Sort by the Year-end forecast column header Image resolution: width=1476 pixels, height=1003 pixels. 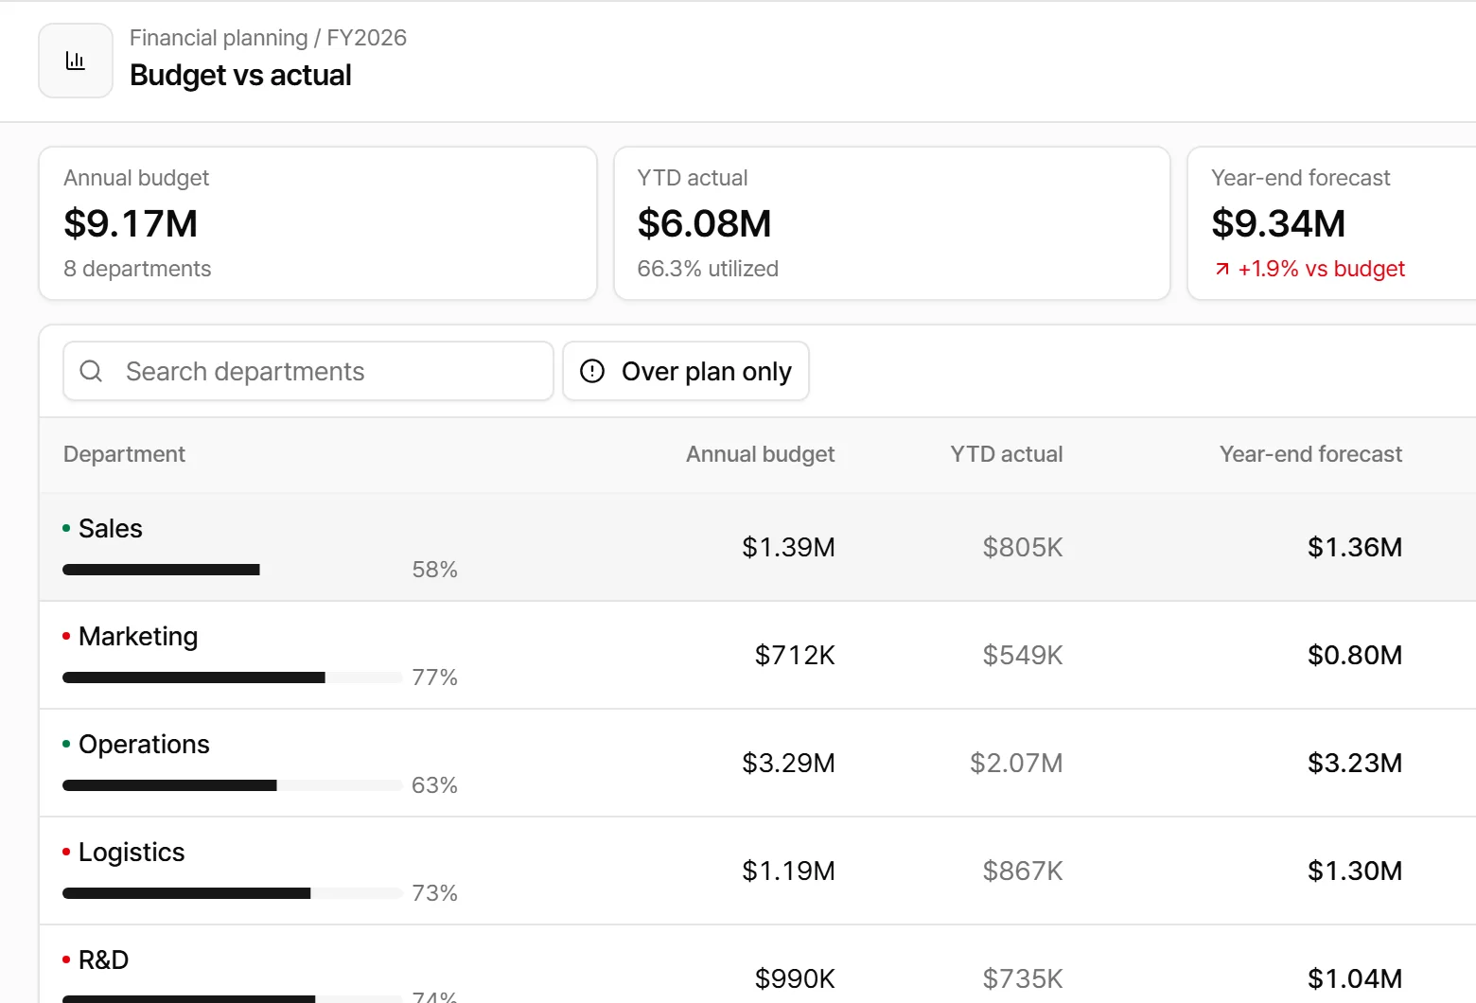(x=1310, y=454)
